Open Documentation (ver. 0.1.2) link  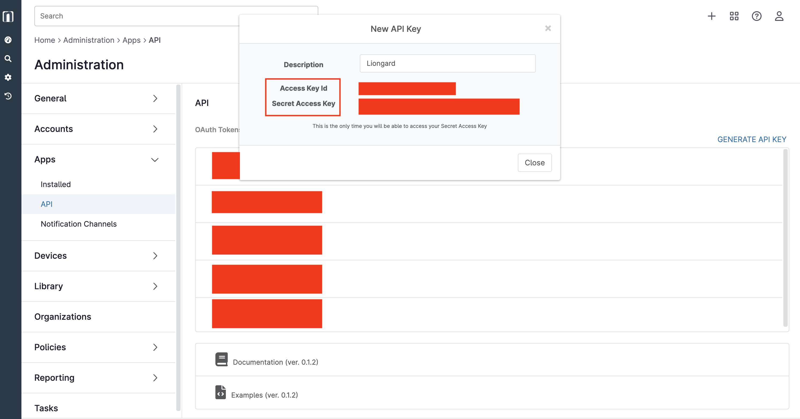pyautogui.click(x=275, y=362)
